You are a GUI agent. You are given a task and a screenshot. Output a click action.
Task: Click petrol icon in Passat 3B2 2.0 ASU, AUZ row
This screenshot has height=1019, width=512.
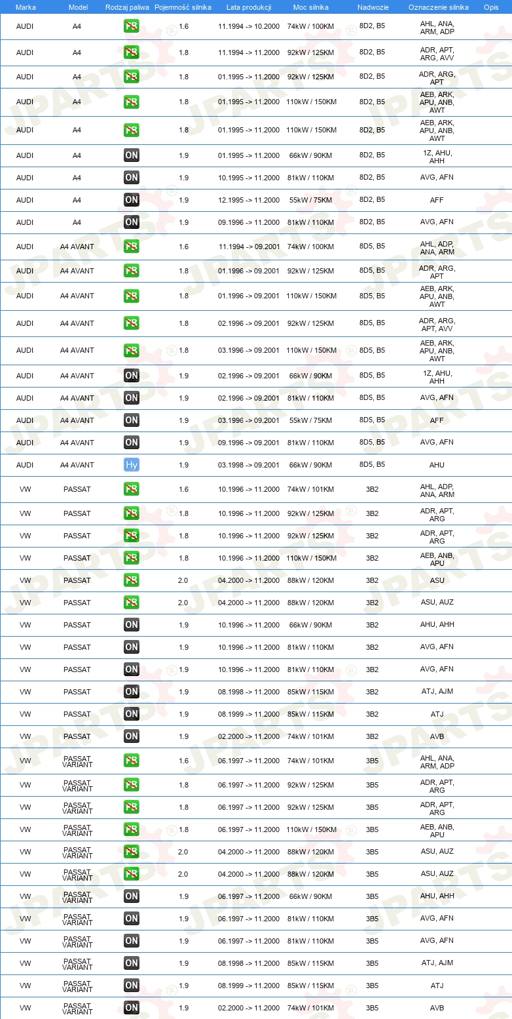click(131, 603)
